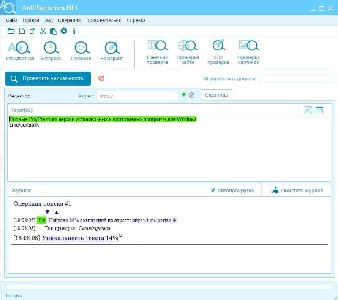Open settings via the gear icon
Image resolution: width=338 pixels, height=300 pixels.
(64, 31)
